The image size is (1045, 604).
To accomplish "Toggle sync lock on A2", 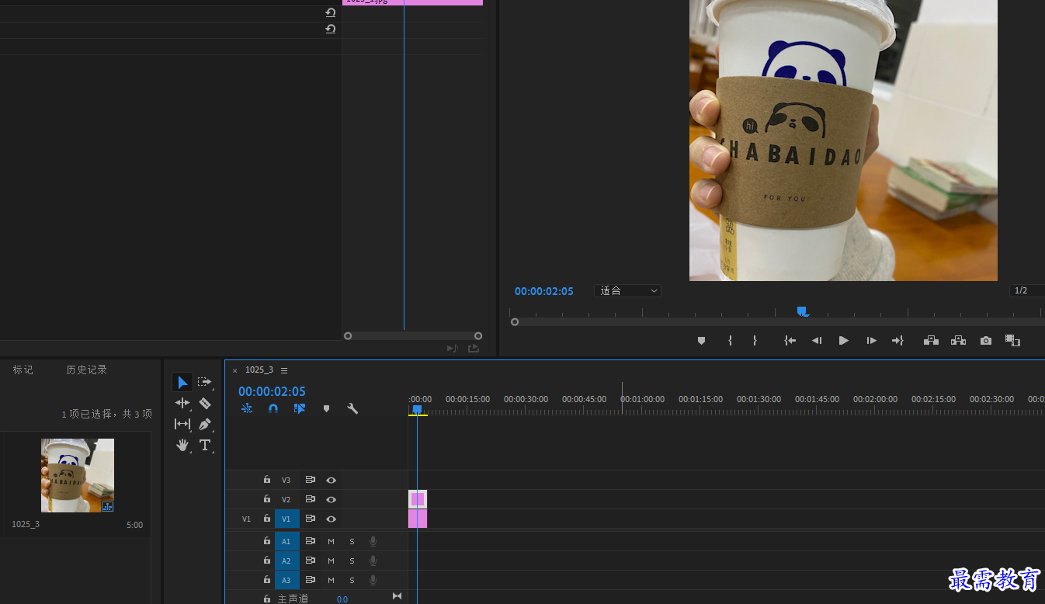I will (x=310, y=561).
